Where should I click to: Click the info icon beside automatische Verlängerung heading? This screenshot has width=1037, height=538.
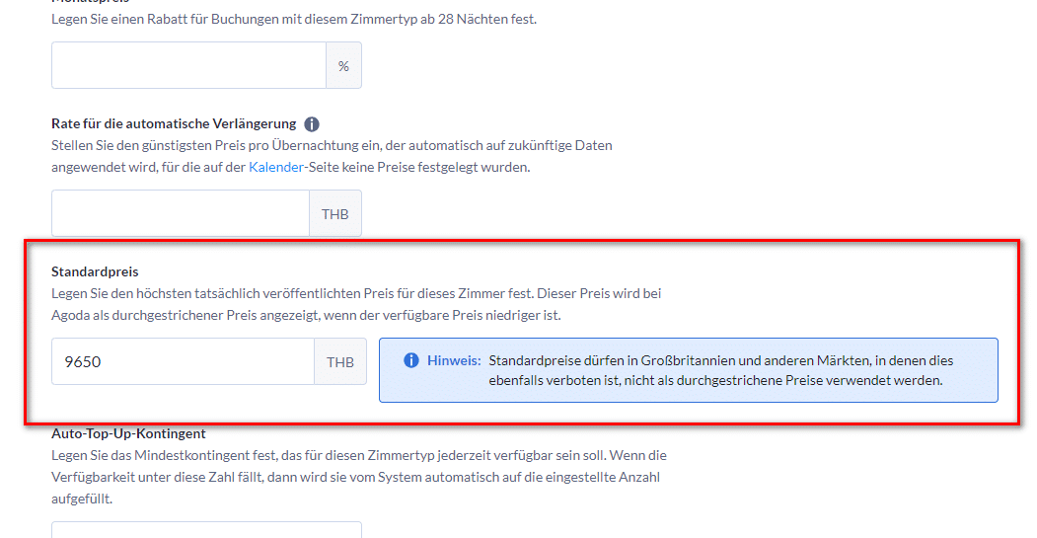pyautogui.click(x=312, y=123)
